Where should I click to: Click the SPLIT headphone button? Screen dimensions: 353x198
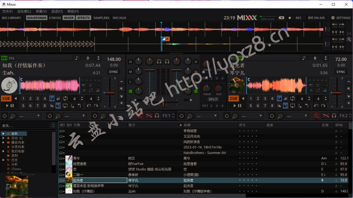(x=213, y=99)
